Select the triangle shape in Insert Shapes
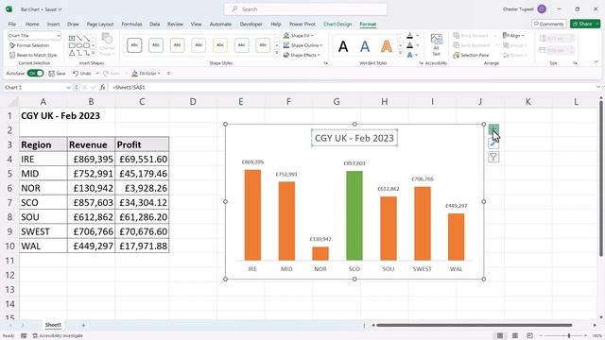 pyautogui.click(x=72, y=53)
